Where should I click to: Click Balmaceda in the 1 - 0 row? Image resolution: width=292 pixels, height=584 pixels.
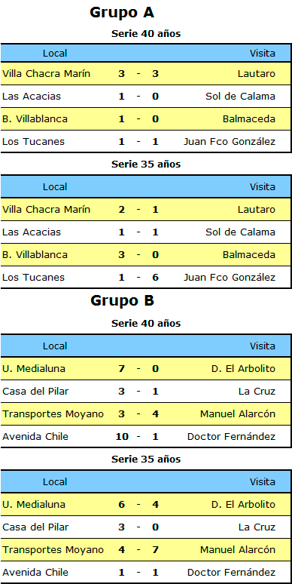coord(249,119)
